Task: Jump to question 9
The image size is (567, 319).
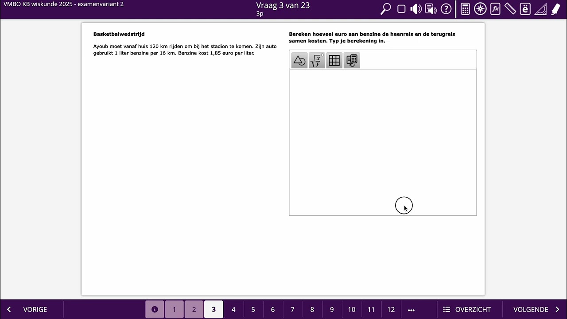Action: click(332, 309)
